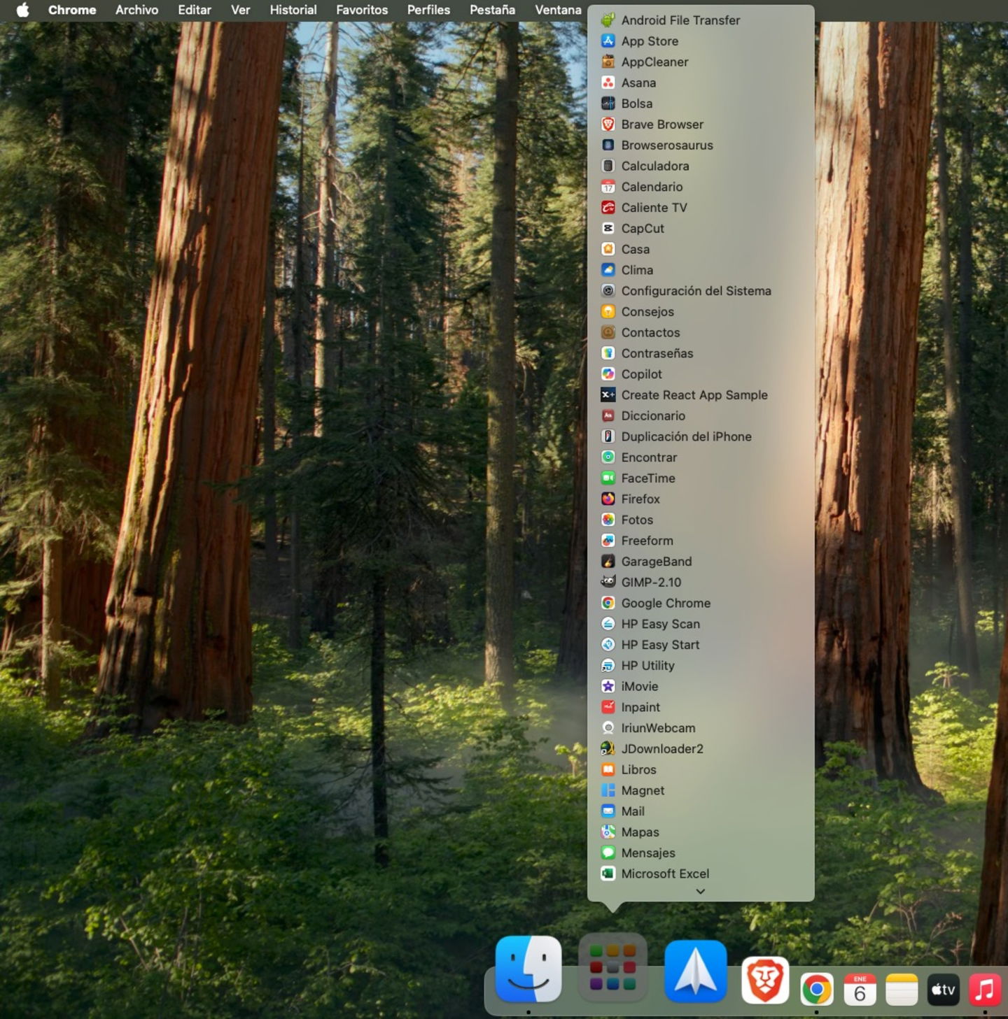Select Duplicación del iPhone
Image resolution: width=1008 pixels, height=1019 pixels.
[x=701, y=436]
